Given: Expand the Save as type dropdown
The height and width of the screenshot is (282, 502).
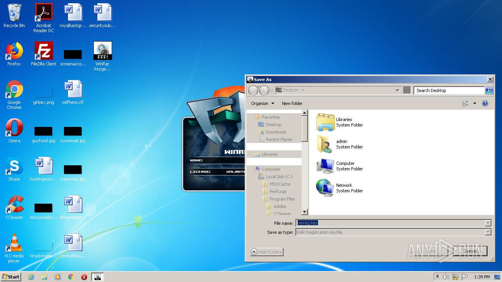Looking at the screenshot, I should [488, 232].
